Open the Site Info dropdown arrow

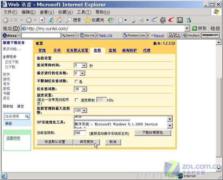click(97, 35)
